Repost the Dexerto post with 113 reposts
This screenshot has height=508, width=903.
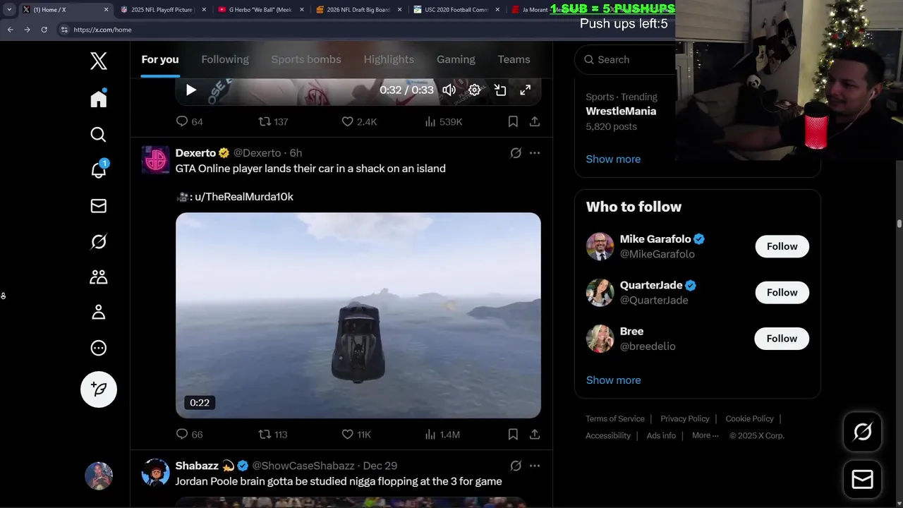click(x=273, y=435)
